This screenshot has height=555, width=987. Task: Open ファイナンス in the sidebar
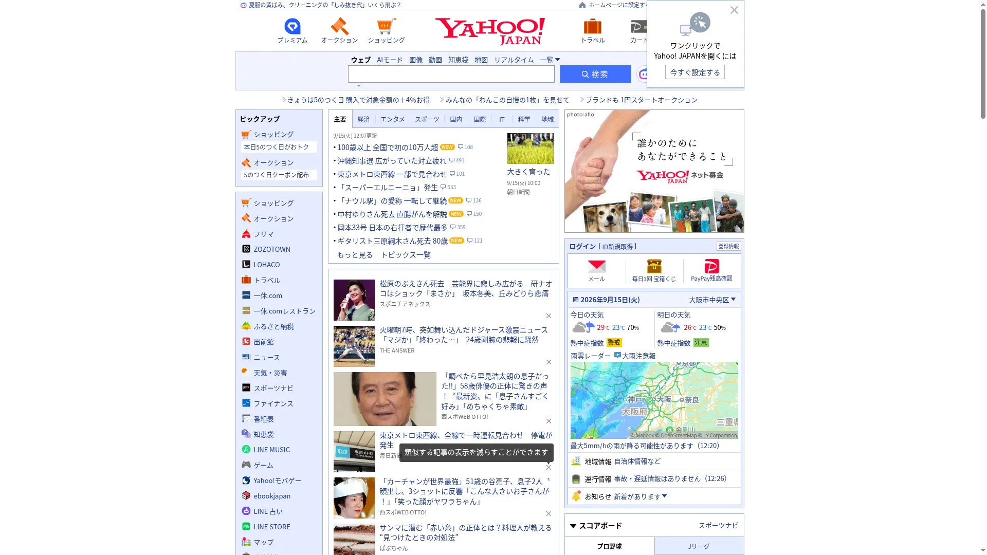tap(273, 403)
